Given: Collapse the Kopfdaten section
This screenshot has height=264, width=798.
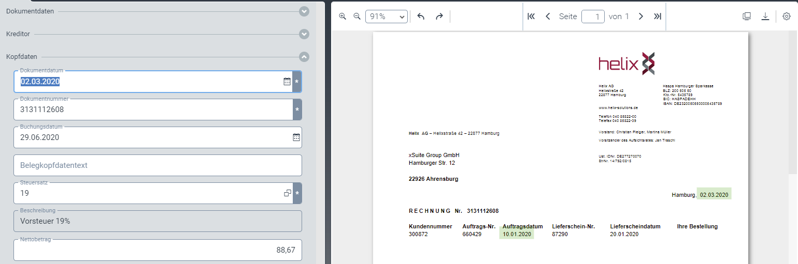Looking at the screenshot, I should (x=304, y=57).
